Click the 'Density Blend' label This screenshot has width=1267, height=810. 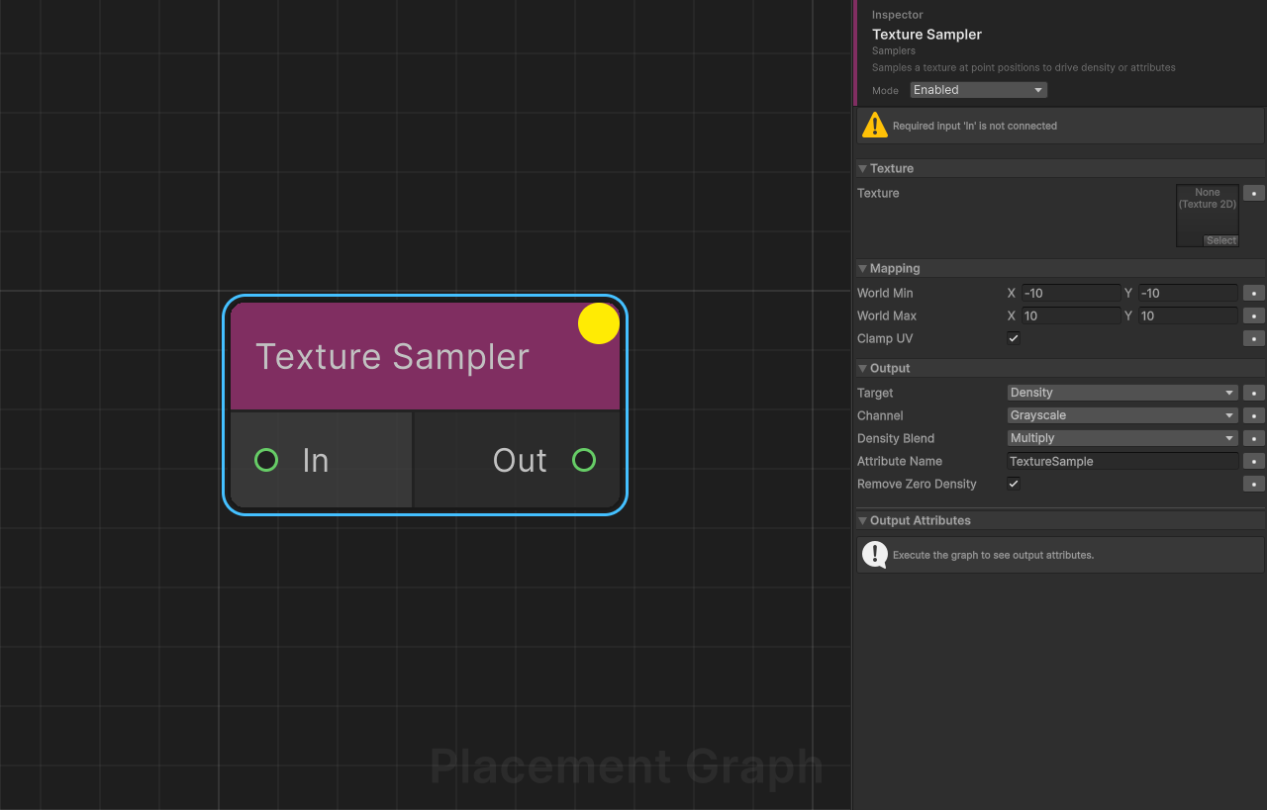pos(896,438)
